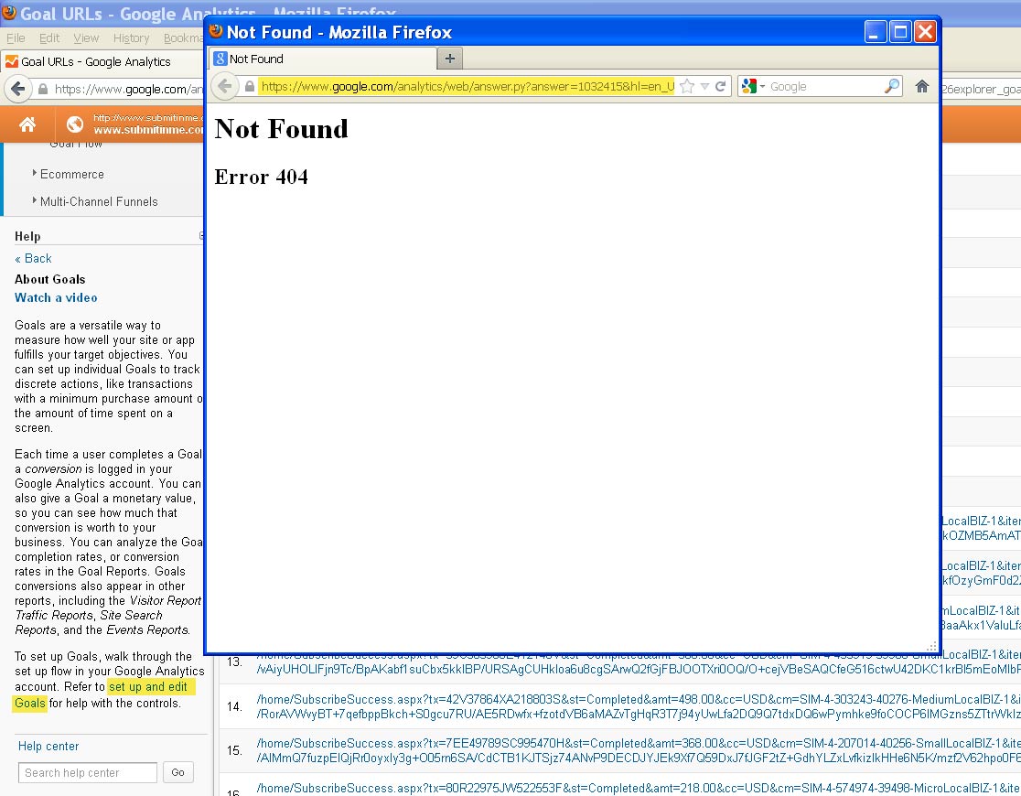Open View menu in Goal URLs window
Screen dimensions: 1021x796
[86, 38]
